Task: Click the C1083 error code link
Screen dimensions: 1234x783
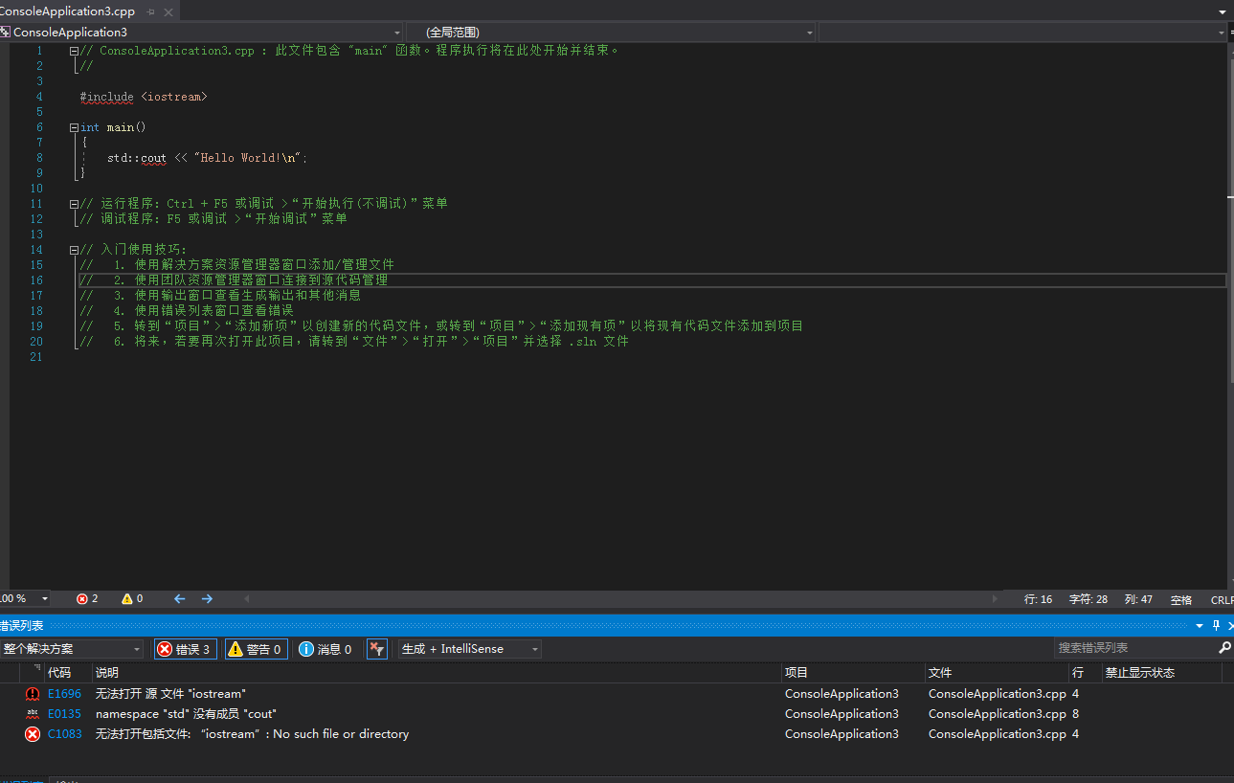Action: click(x=64, y=733)
